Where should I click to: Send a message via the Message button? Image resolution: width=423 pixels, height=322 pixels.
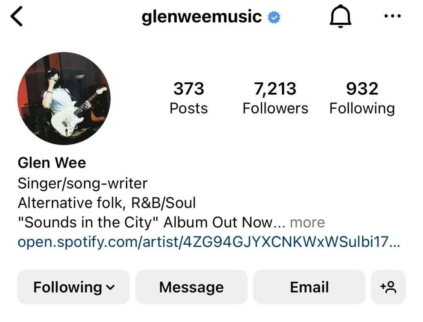[191, 287]
